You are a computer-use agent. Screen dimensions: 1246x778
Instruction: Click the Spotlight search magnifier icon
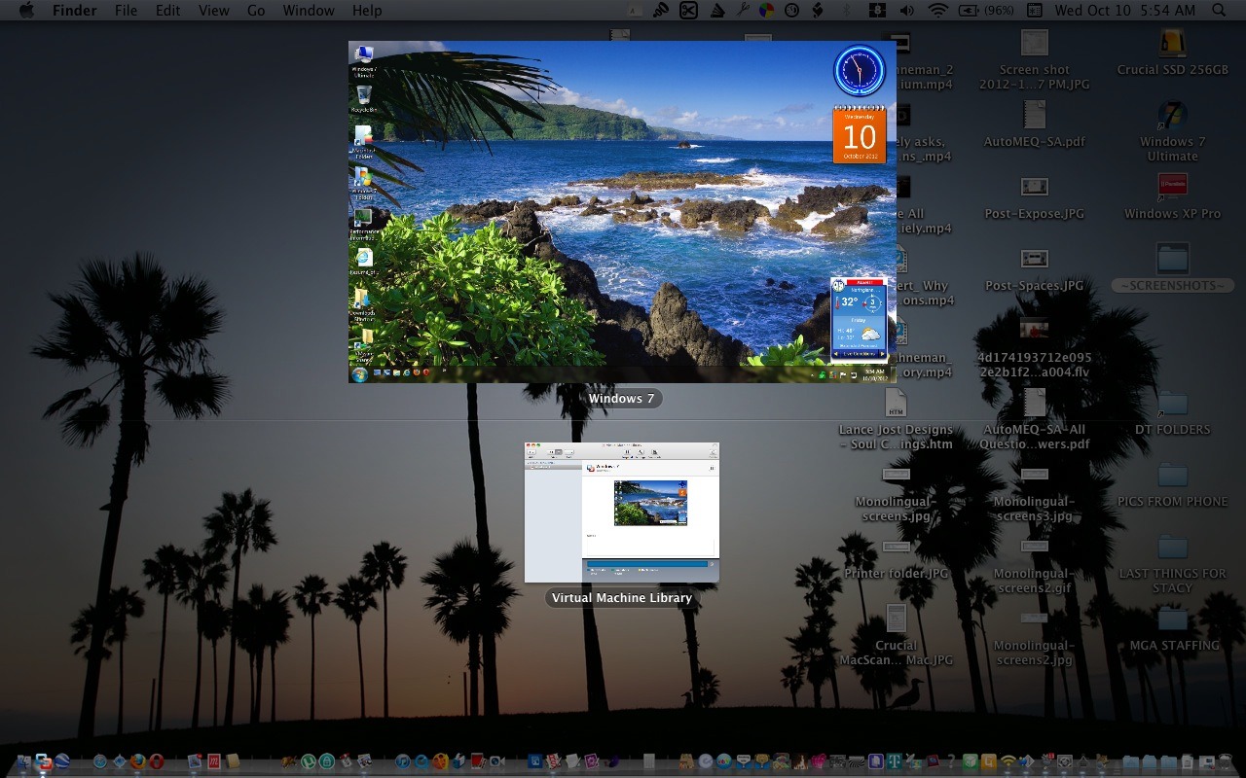coord(1219,11)
